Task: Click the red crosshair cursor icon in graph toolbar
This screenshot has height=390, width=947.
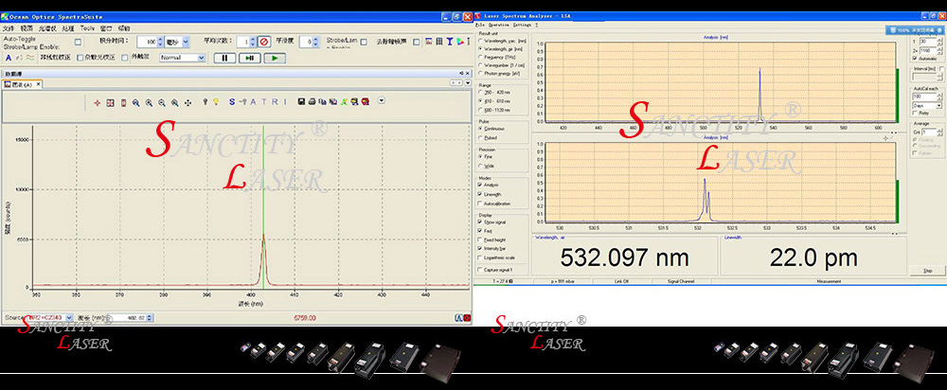Action: pyautogui.click(x=98, y=102)
